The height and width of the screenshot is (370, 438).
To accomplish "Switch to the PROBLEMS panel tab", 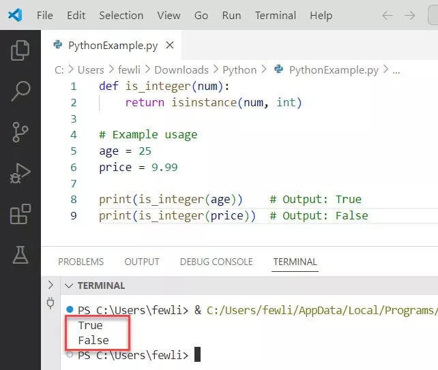I will tap(81, 262).
